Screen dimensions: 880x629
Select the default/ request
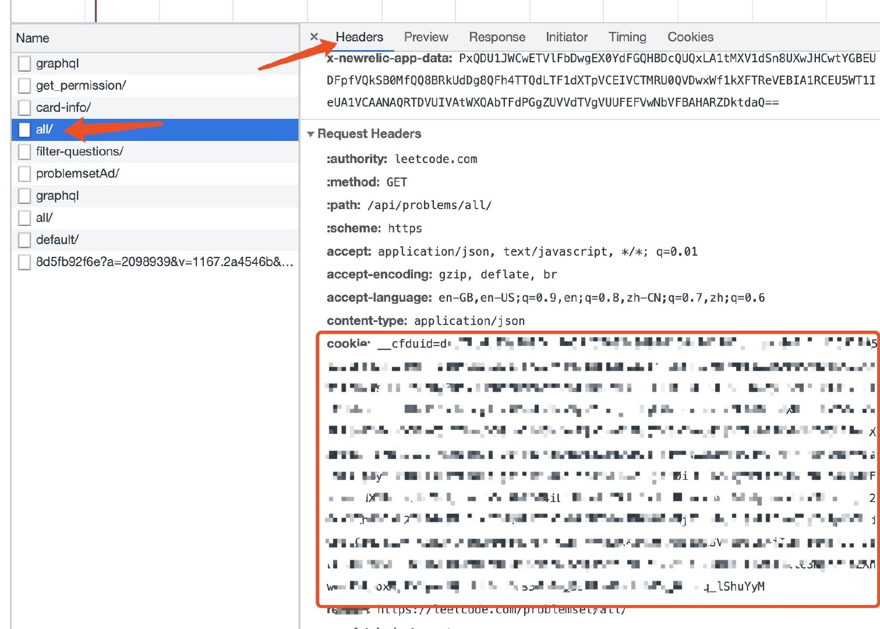(155, 240)
